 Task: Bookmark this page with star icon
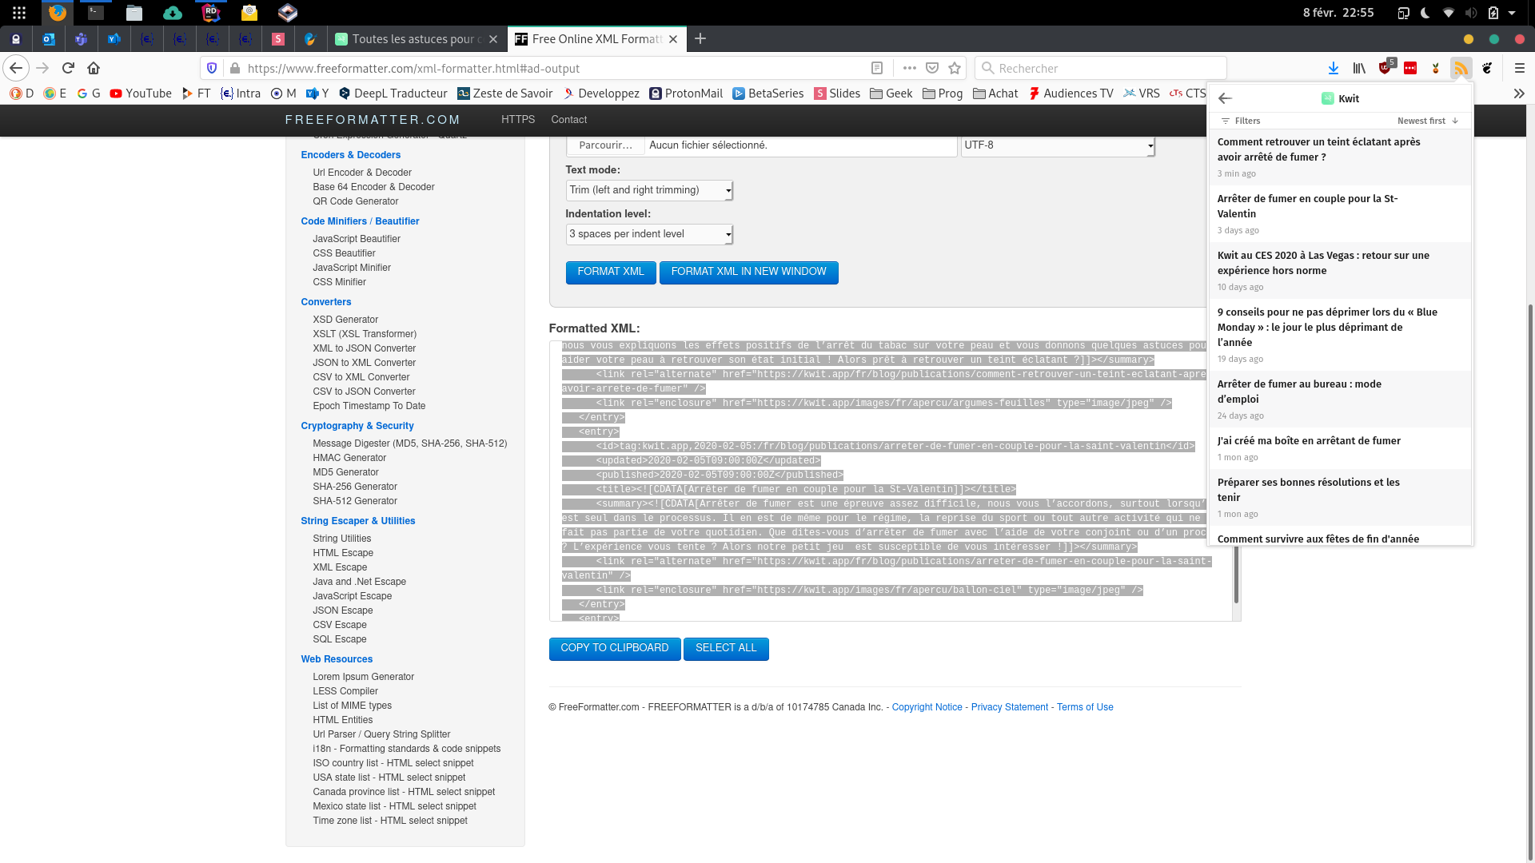tap(955, 69)
